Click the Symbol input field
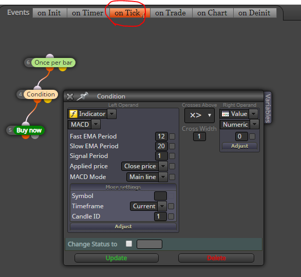 [x=160, y=196]
